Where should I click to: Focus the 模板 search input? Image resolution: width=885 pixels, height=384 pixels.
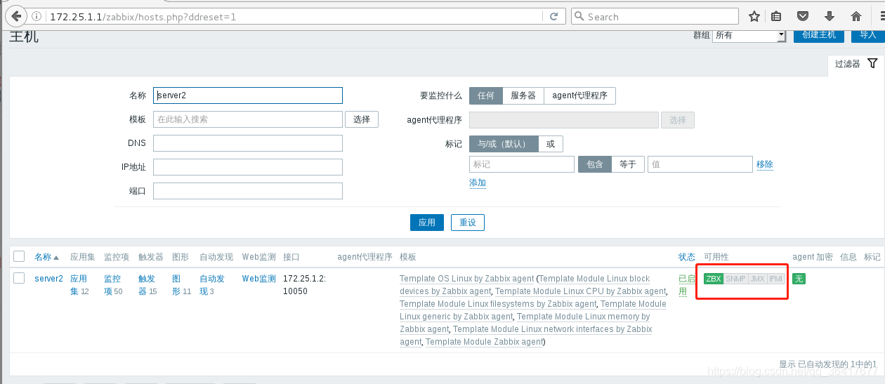click(x=248, y=119)
